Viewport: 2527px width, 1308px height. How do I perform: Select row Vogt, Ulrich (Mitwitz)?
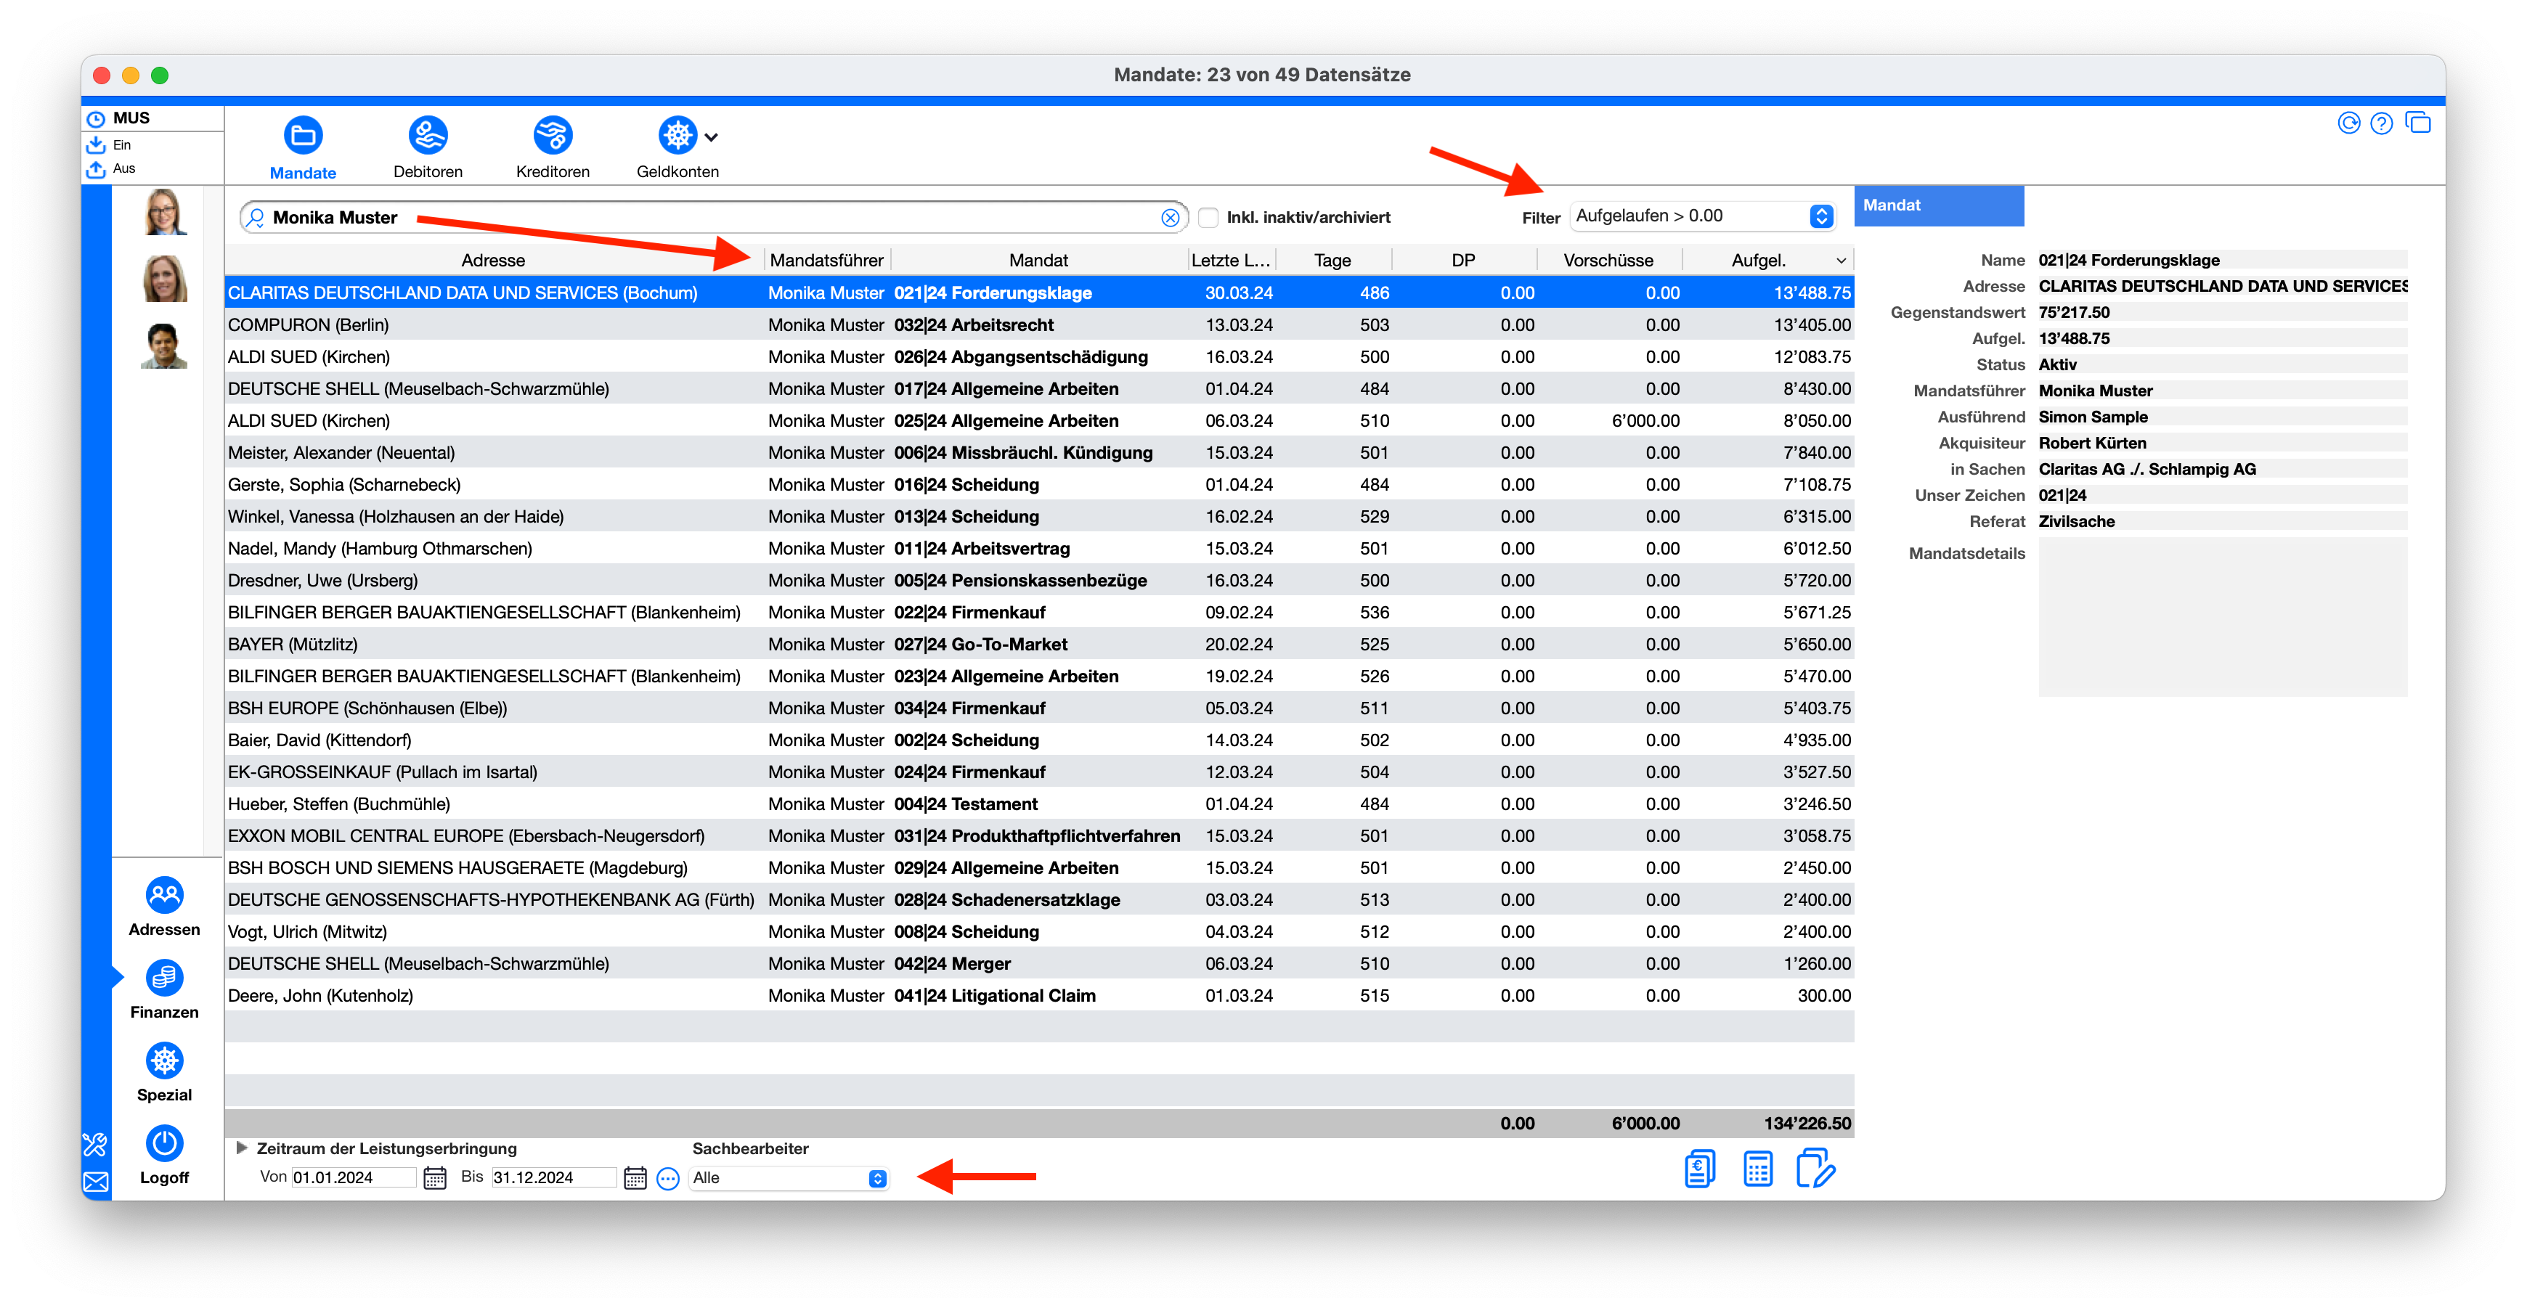[1039, 931]
